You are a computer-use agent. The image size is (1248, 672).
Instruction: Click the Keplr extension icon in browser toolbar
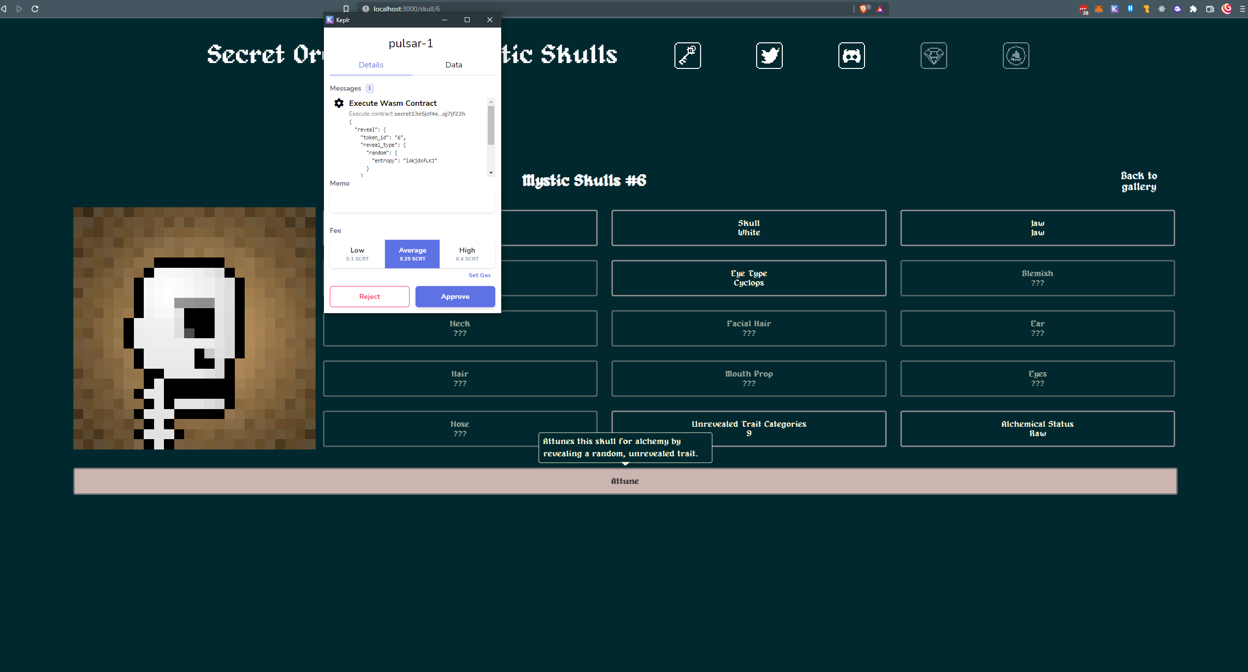point(1115,9)
